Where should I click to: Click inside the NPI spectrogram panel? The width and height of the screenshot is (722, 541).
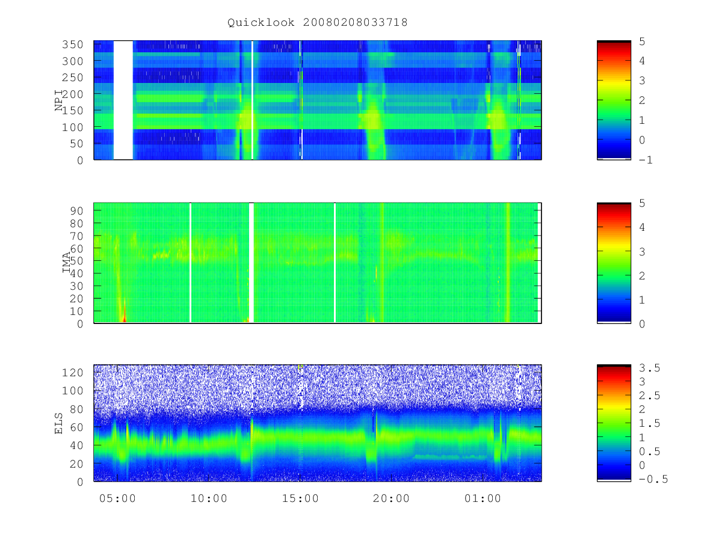[318, 100]
